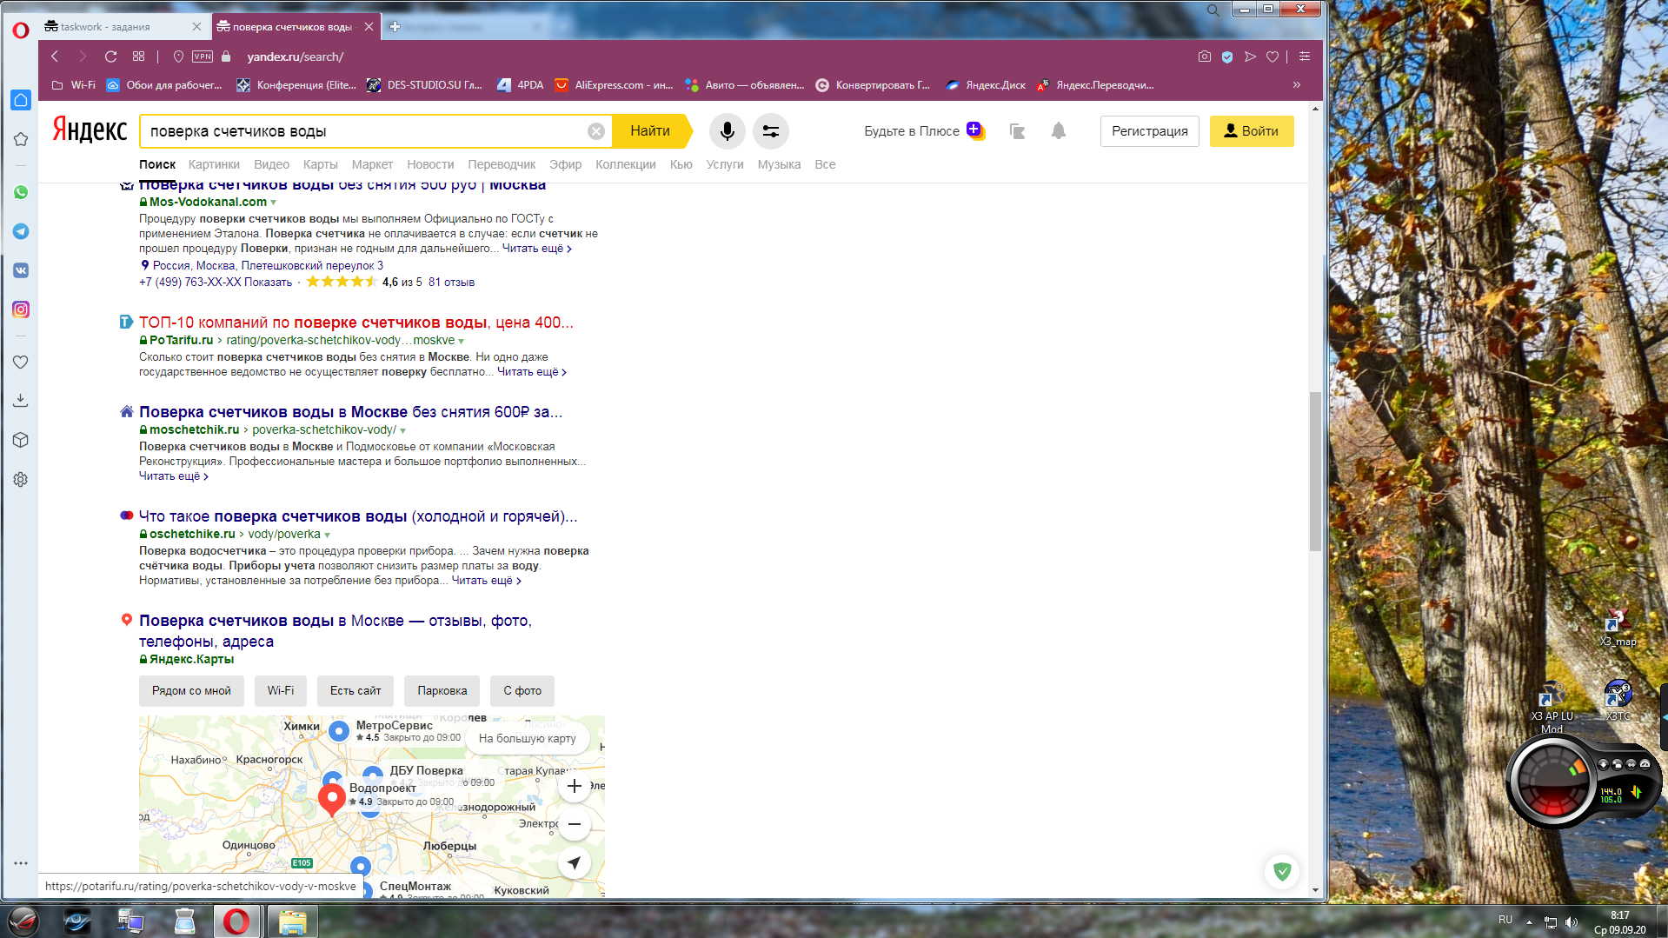Expand the oschetchike.ru result menu arrow
1668x938 pixels.
click(328, 535)
